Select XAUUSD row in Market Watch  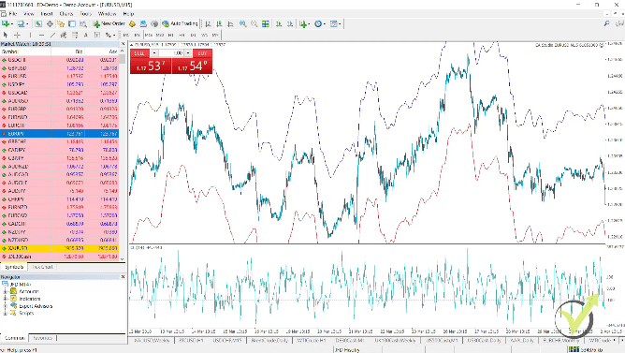pyautogui.click(x=59, y=248)
